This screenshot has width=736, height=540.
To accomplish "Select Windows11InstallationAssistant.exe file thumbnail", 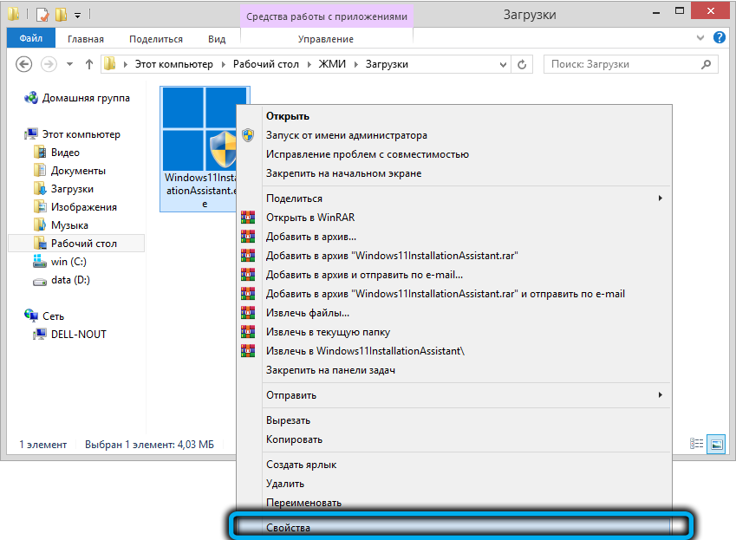I will (203, 147).
